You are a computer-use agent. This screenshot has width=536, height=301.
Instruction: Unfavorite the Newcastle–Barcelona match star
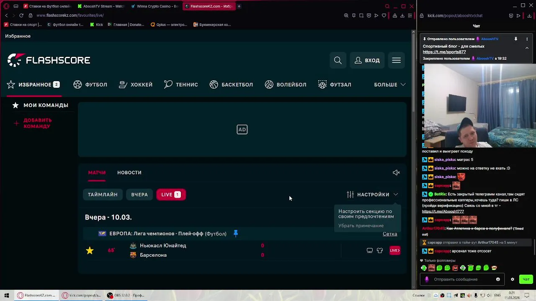[x=90, y=250]
